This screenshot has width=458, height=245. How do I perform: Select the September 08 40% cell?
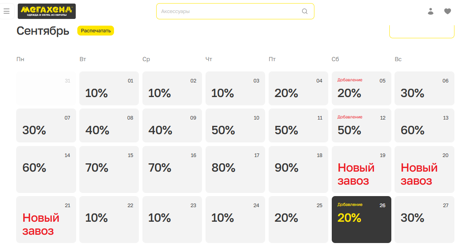[109, 125]
